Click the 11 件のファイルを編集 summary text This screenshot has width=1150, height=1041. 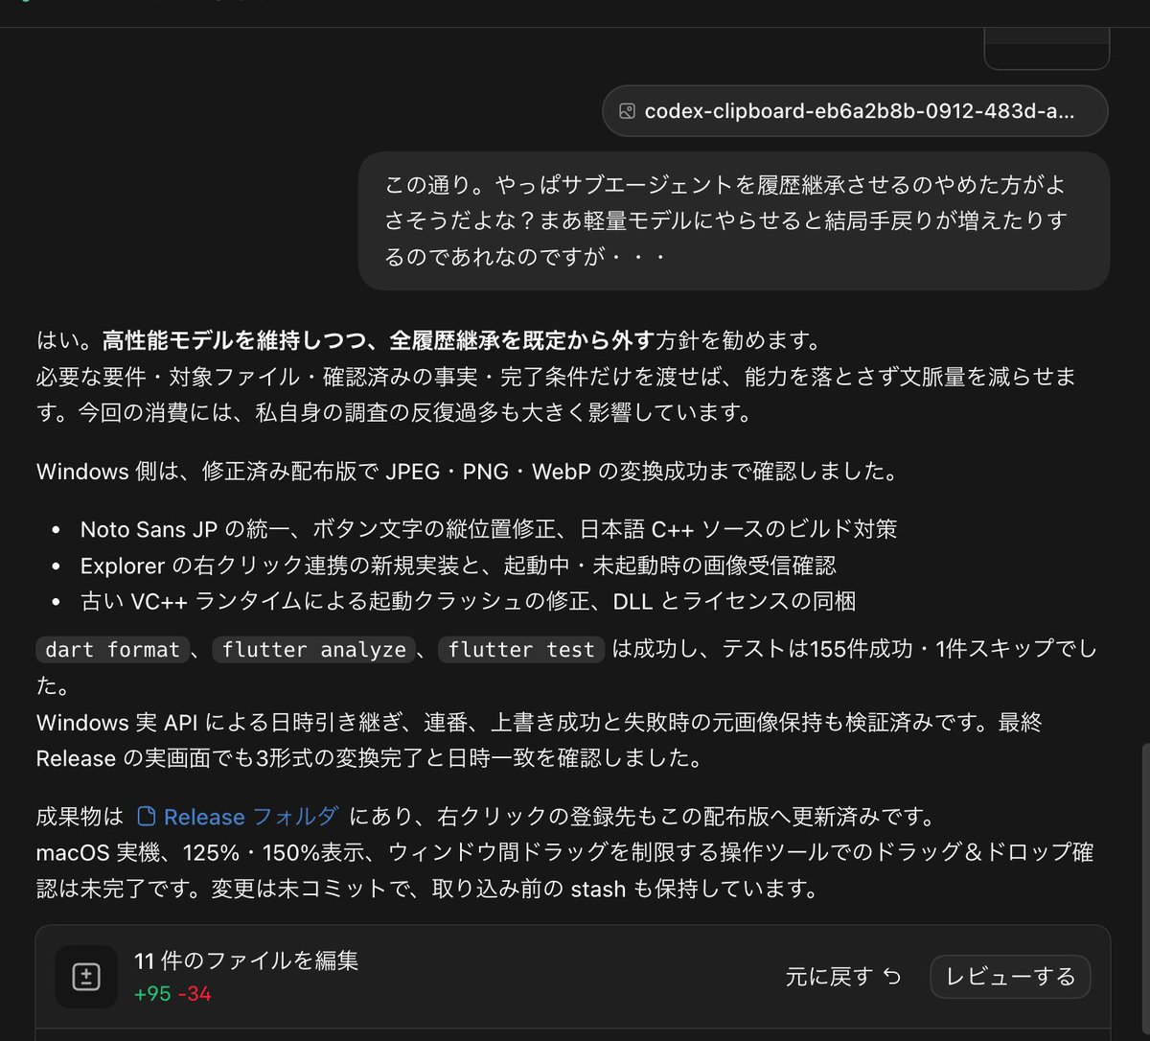click(x=246, y=960)
